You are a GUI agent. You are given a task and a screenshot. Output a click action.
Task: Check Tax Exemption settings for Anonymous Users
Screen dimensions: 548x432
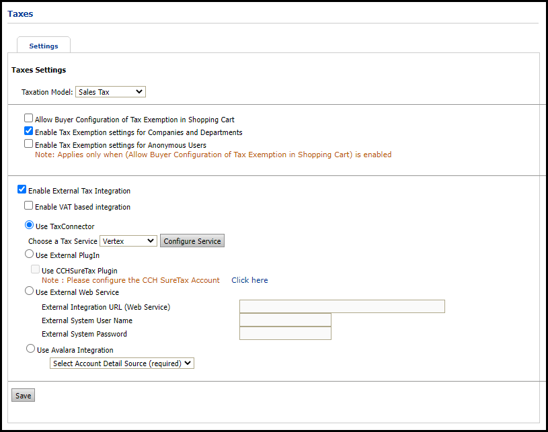[28, 143]
